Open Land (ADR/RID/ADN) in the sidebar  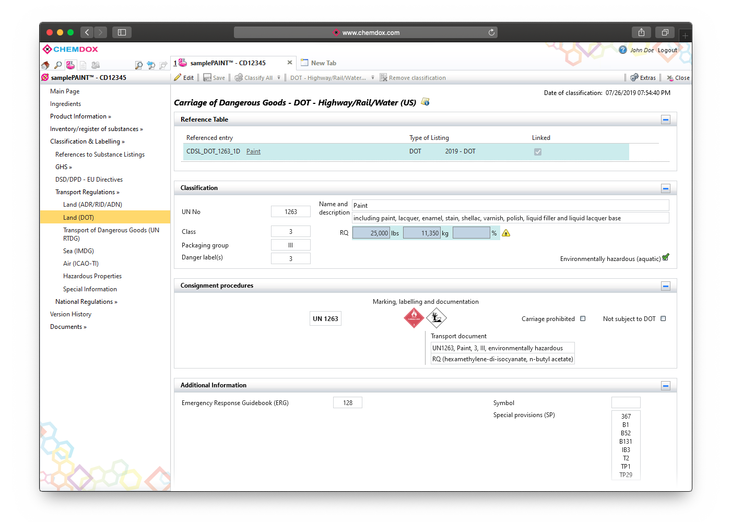coord(92,205)
